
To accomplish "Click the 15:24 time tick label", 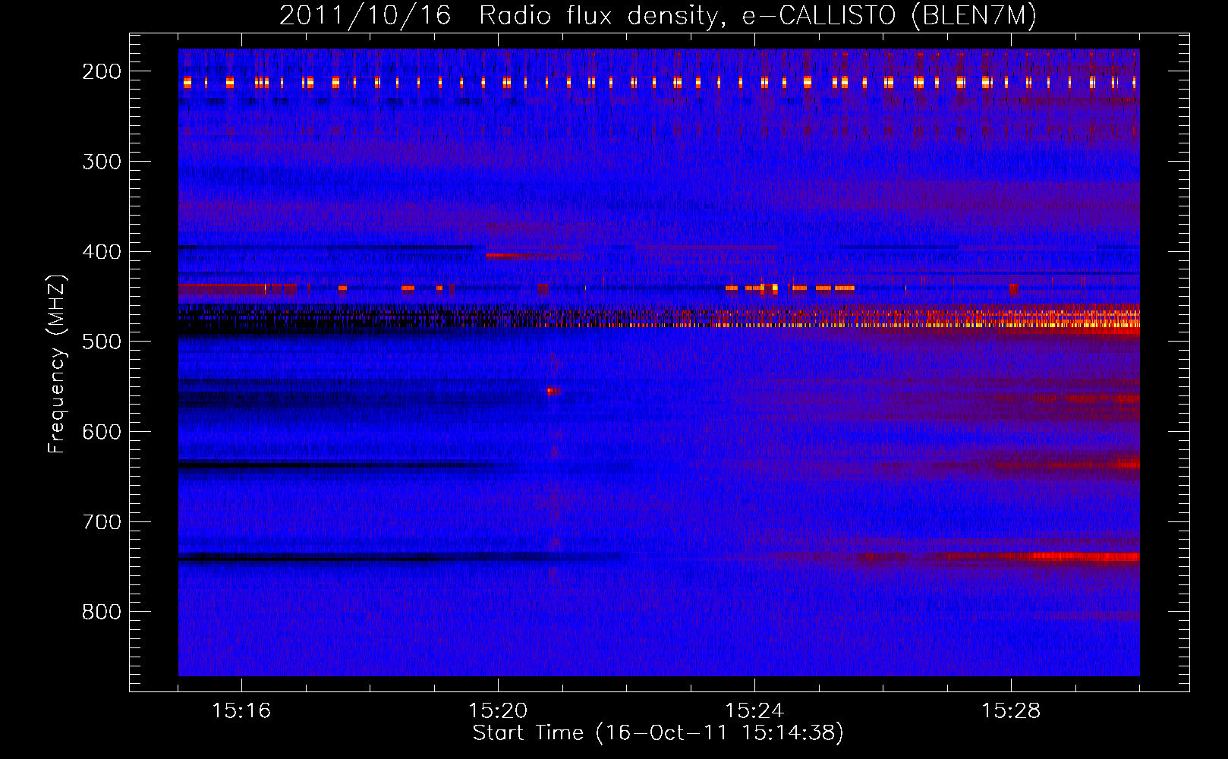I will coord(754,711).
